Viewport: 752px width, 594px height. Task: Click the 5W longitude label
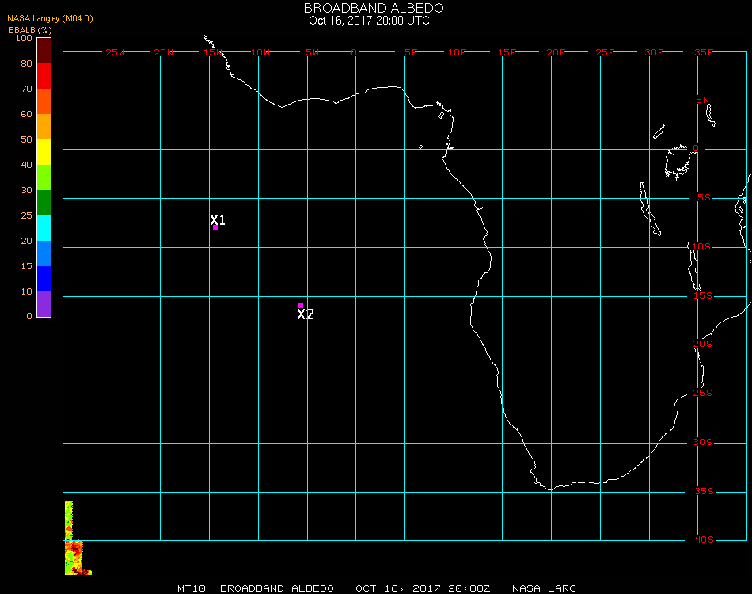(x=312, y=52)
